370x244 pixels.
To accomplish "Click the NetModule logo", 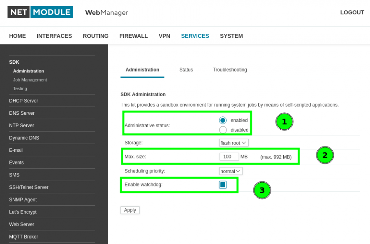I will pos(40,12).
